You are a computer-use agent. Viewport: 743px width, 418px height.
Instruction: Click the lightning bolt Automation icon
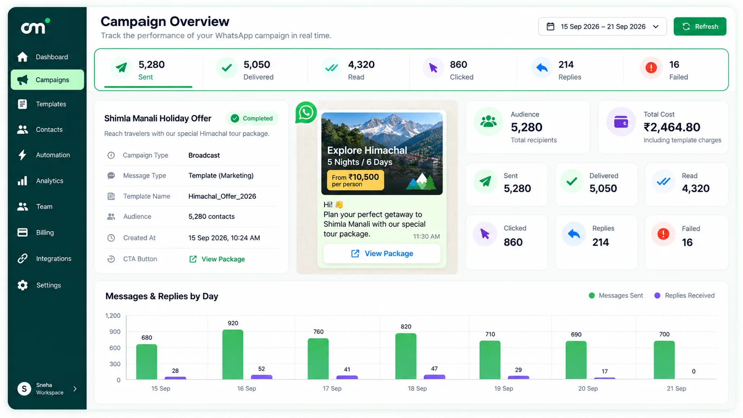tap(22, 155)
